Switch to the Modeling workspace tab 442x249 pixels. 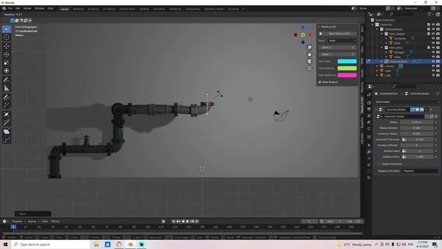tap(78, 9)
